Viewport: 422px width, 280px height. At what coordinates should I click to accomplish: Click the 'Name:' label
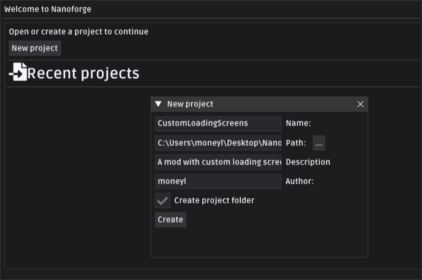[x=298, y=123]
